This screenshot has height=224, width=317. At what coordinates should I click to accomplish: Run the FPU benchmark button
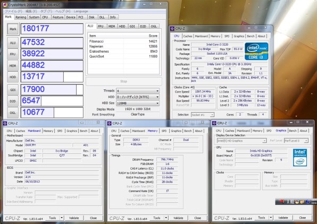pyautogui.click(x=13, y=54)
